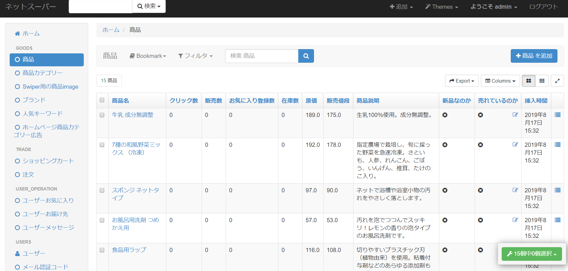Click 売れているのか status icon for 食品用ラップ row
The image size is (568, 271).
click(480, 250)
